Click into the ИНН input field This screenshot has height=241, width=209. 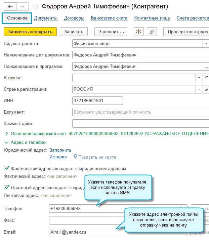pos(97,101)
